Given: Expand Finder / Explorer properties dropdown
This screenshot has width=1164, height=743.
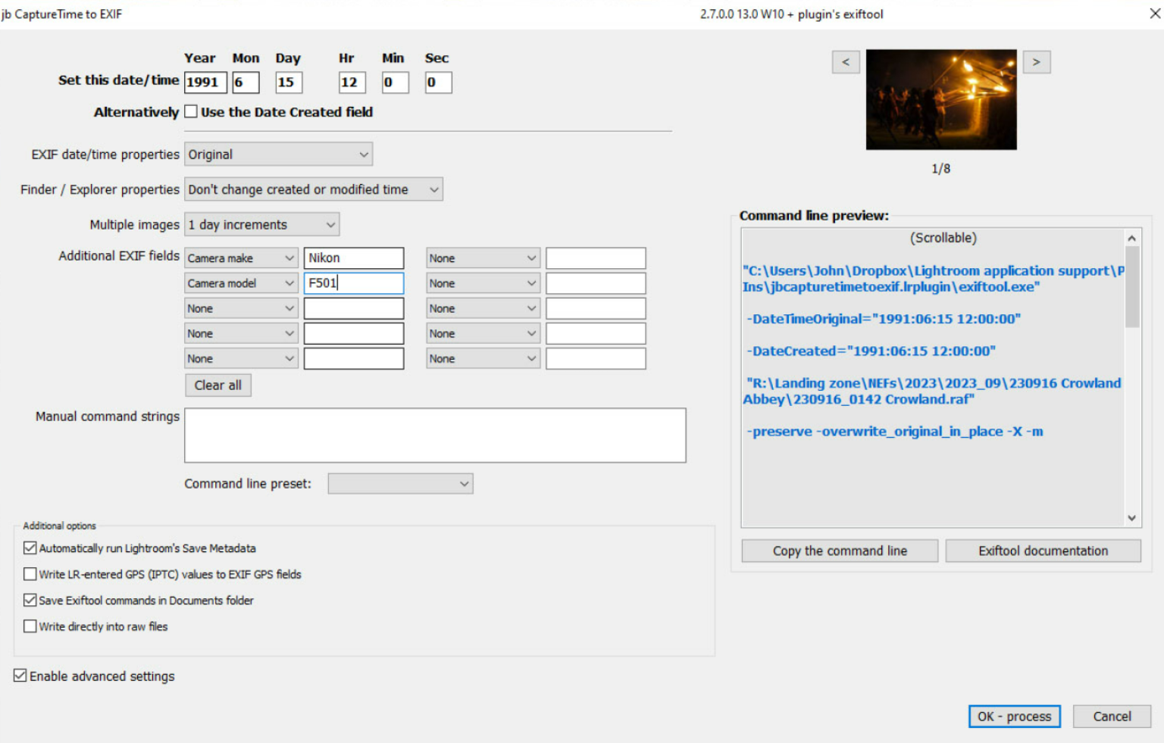Looking at the screenshot, I should [x=313, y=189].
